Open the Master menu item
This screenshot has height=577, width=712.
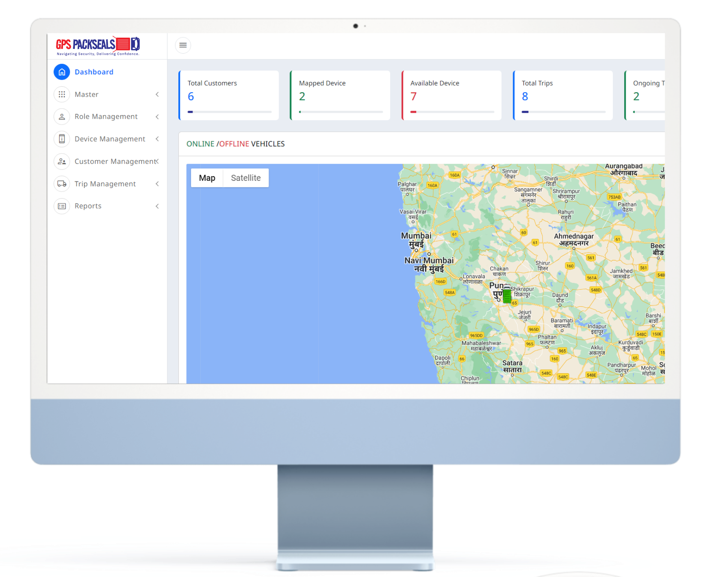coord(107,94)
